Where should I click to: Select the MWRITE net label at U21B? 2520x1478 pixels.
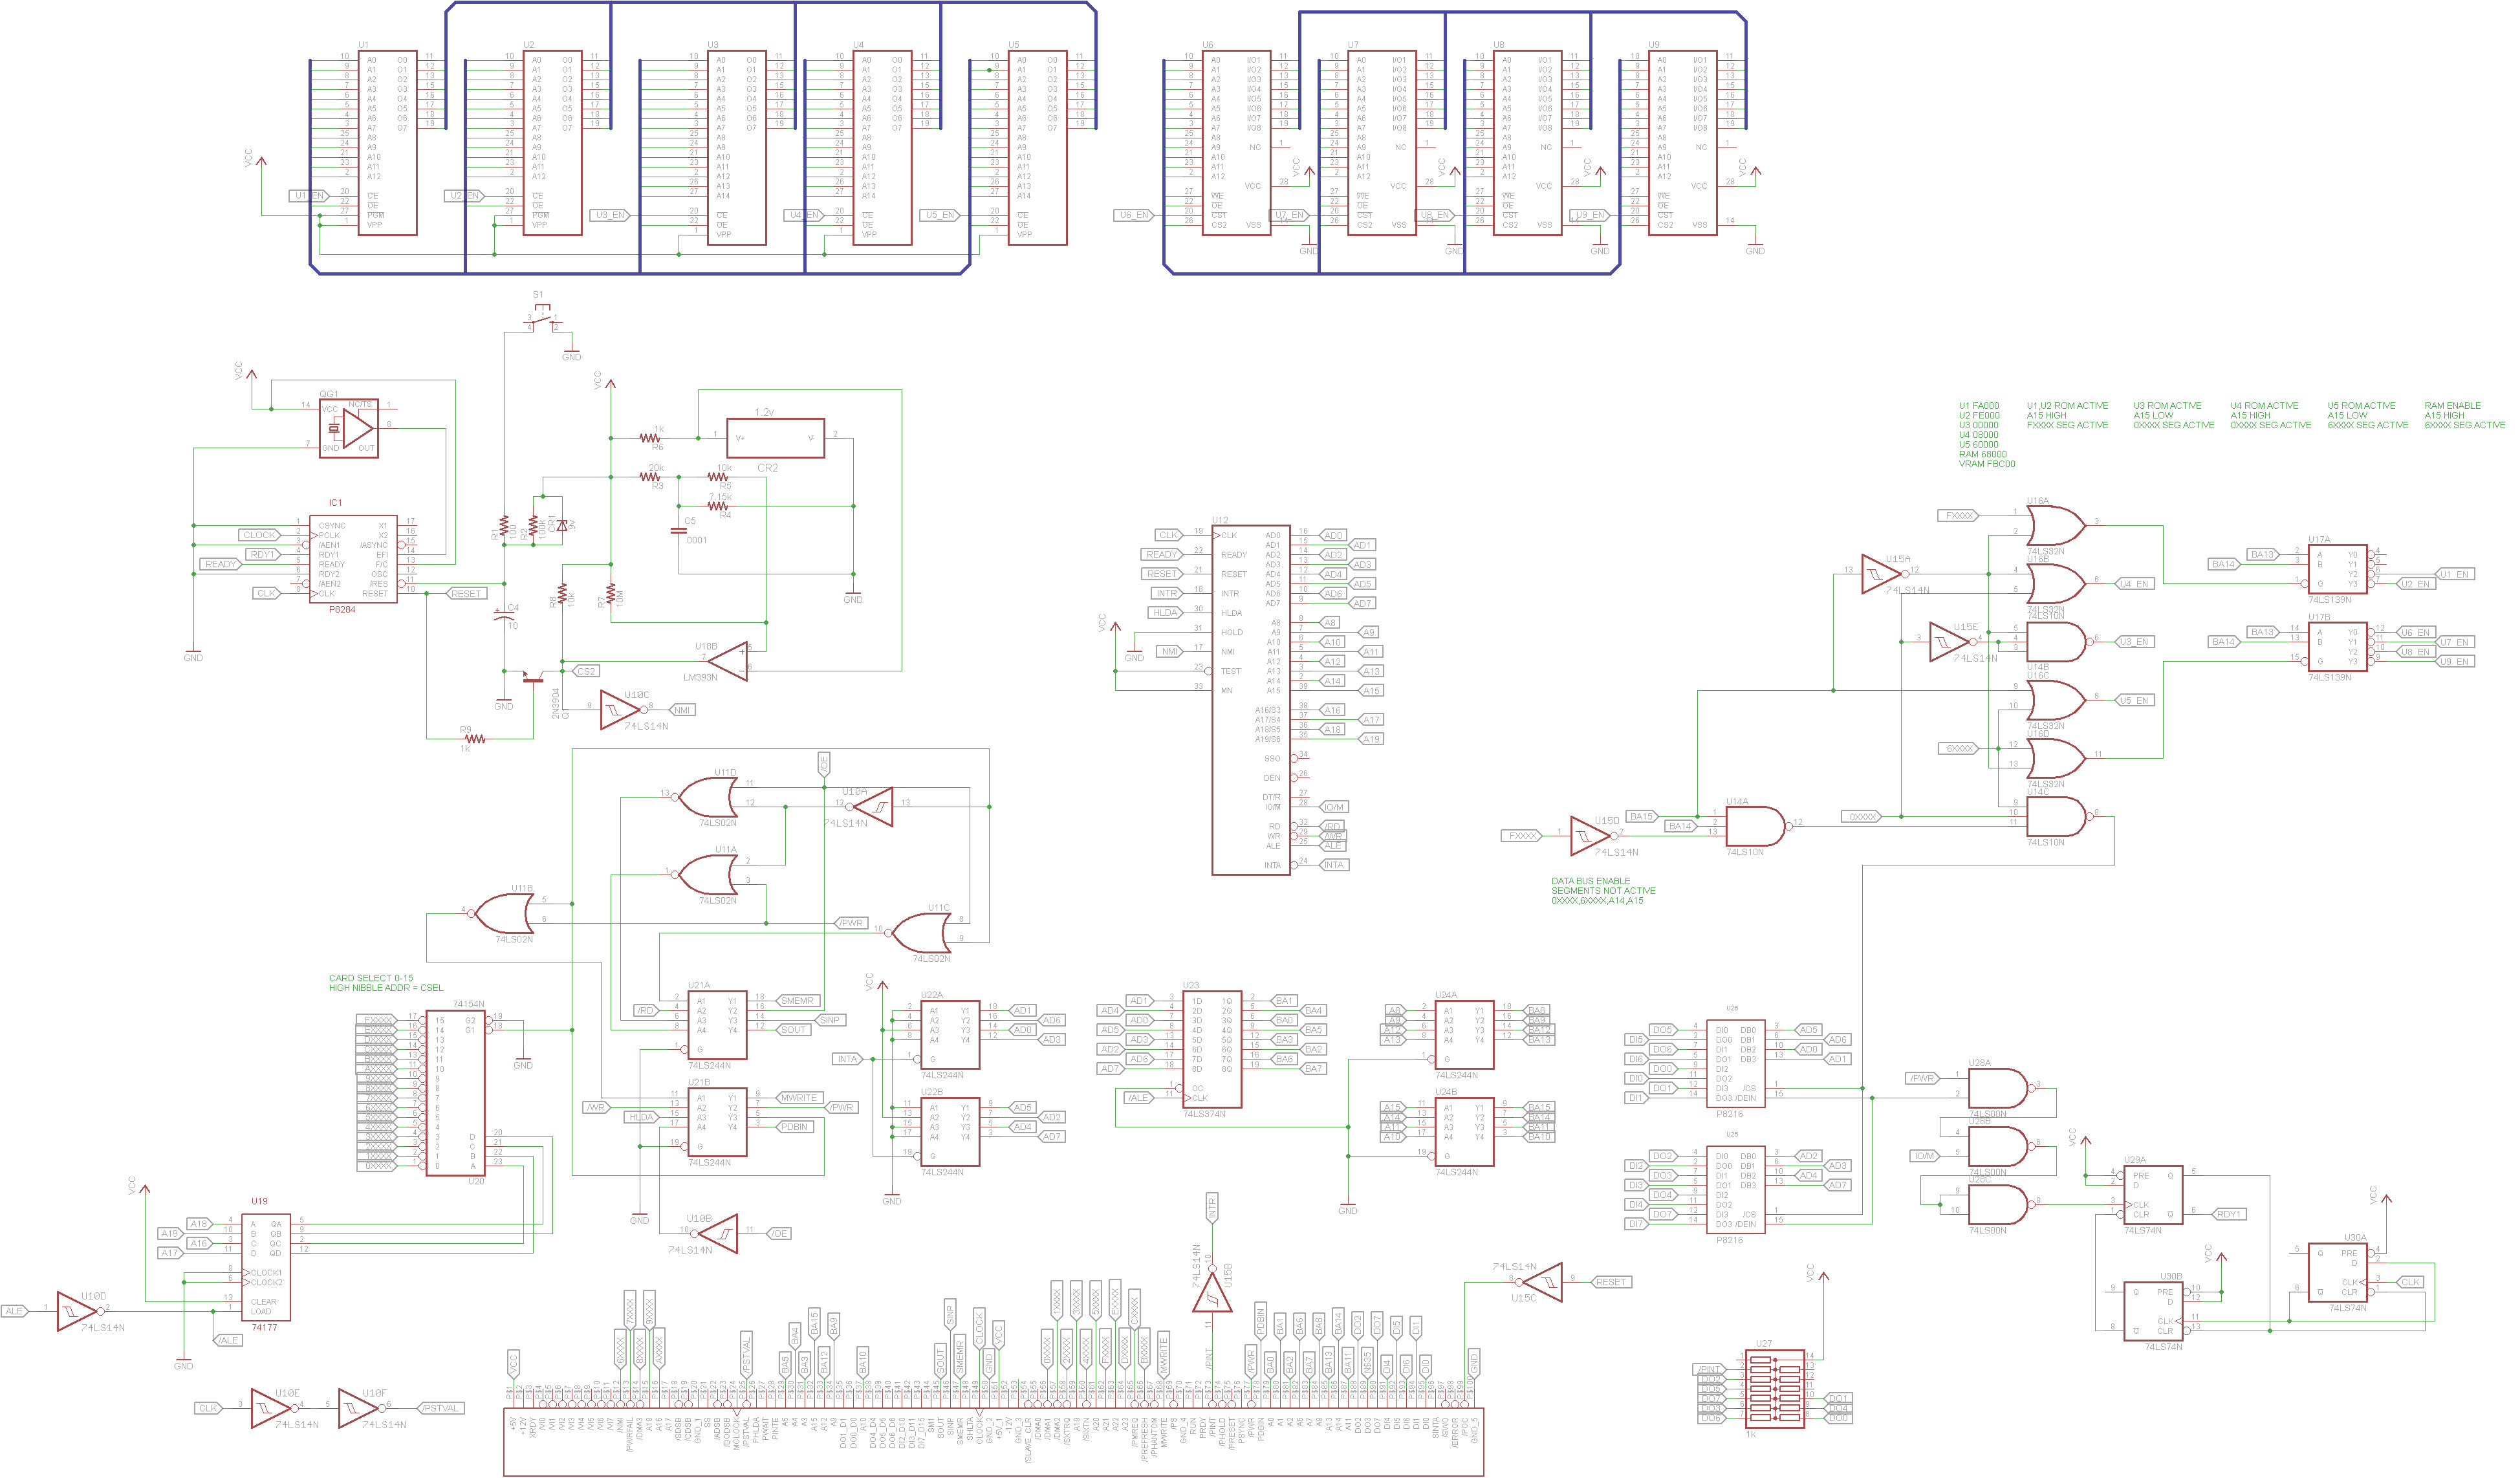(798, 1098)
